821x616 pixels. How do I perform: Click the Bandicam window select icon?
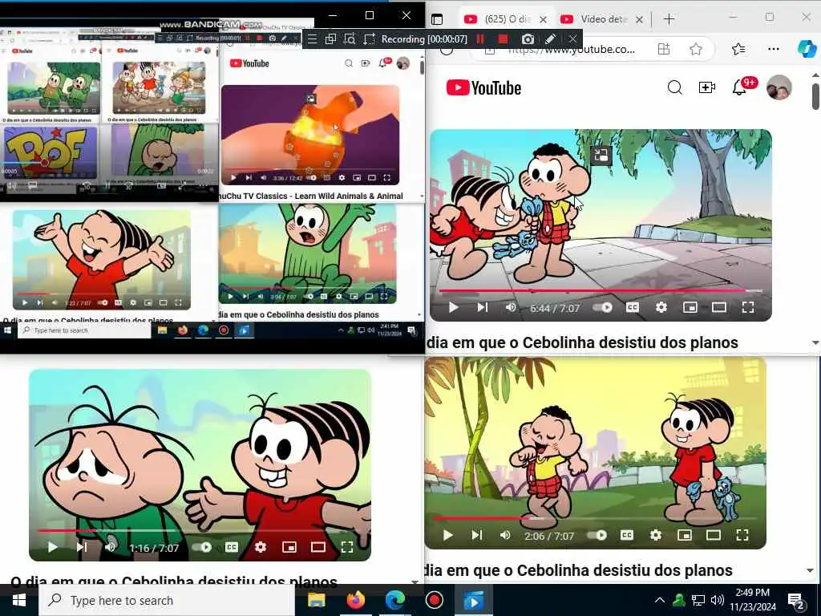click(x=330, y=39)
